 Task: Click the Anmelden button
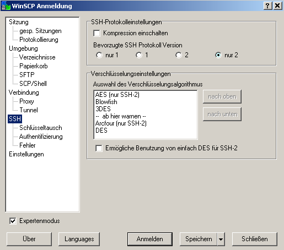click(150, 239)
